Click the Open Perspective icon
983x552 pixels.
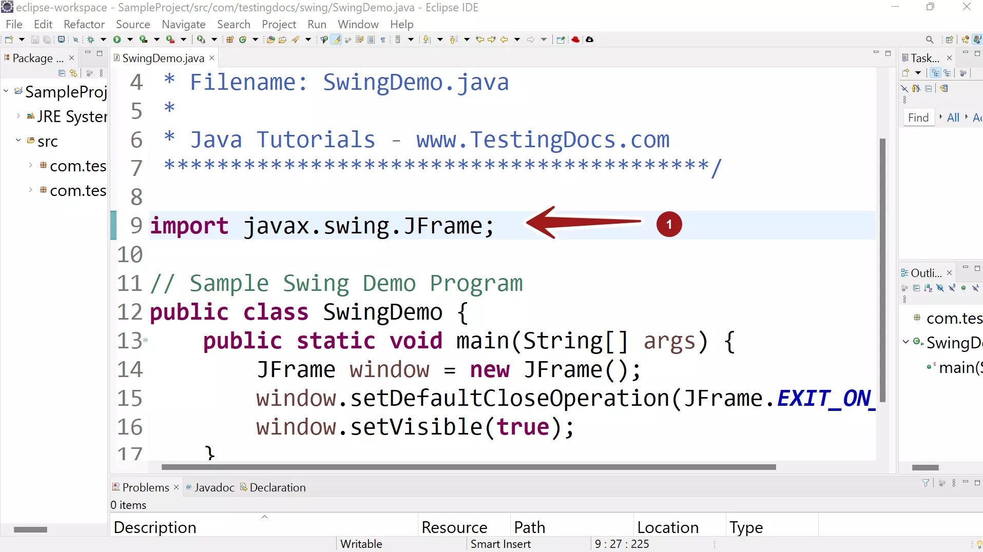[x=949, y=40]
